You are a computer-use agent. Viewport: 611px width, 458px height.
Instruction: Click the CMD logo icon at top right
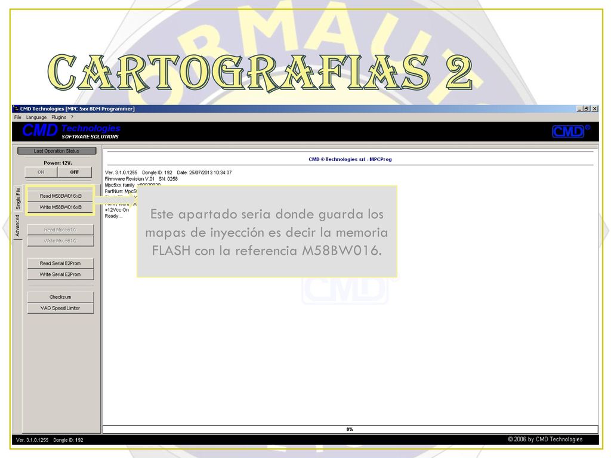pyautogui.click(x=571, y=131)
